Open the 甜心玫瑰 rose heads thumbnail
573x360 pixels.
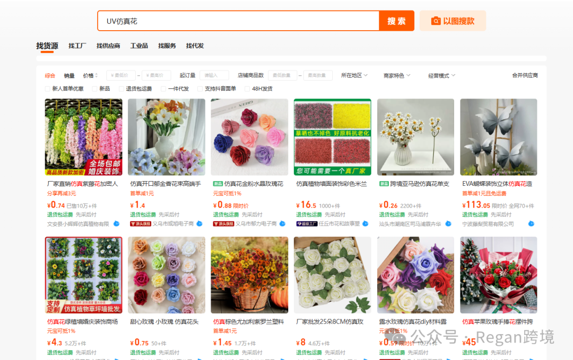pos(167,275)
